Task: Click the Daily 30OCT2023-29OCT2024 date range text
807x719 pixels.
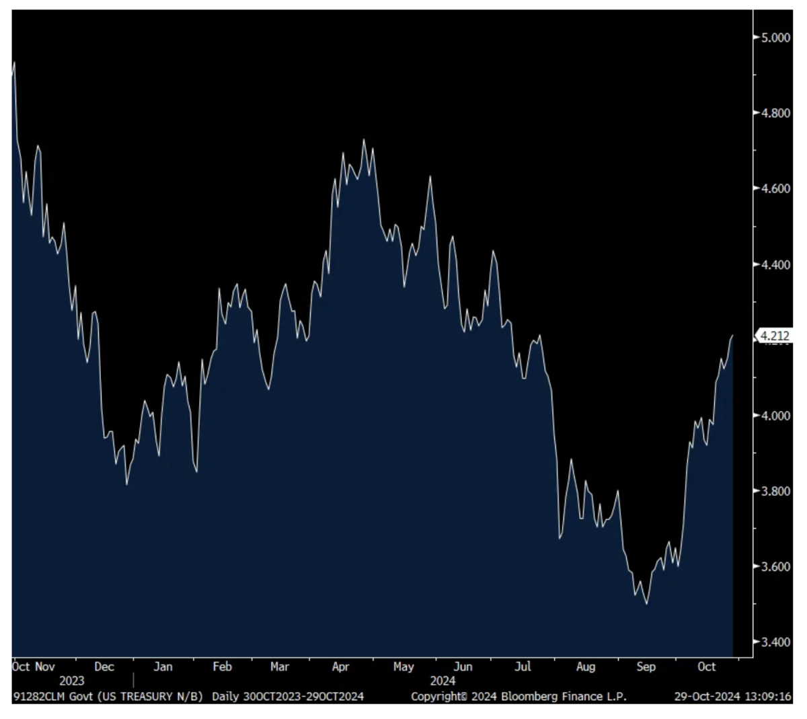Action: [288, 696]
